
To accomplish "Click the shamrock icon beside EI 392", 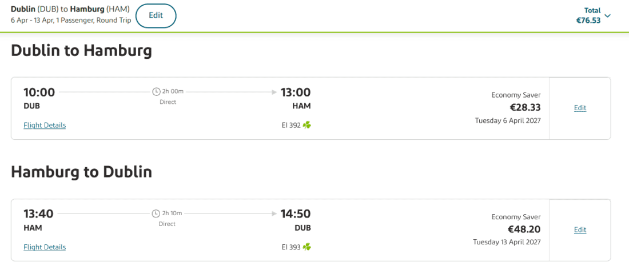I will 307,125.
